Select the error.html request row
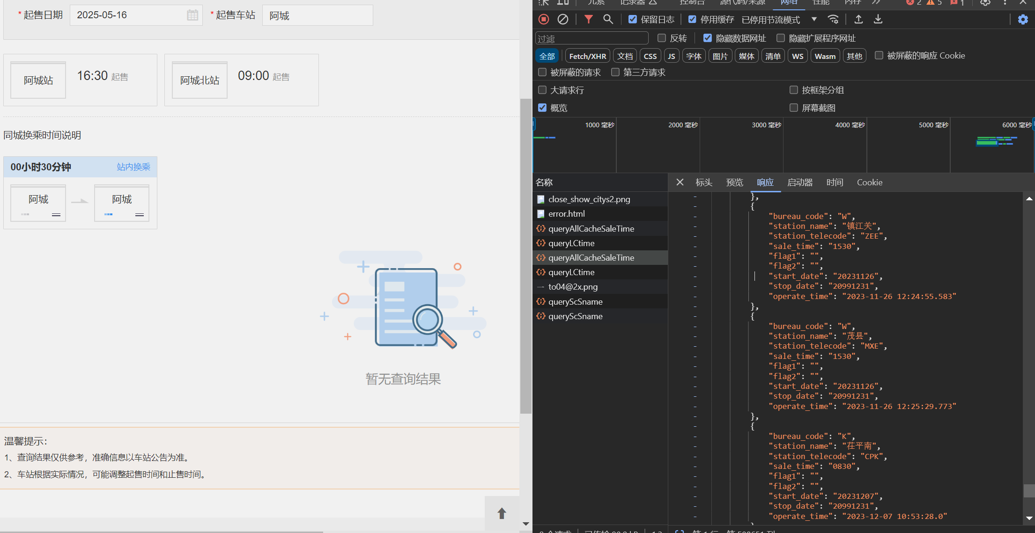1035x533 pixels. 567,214
